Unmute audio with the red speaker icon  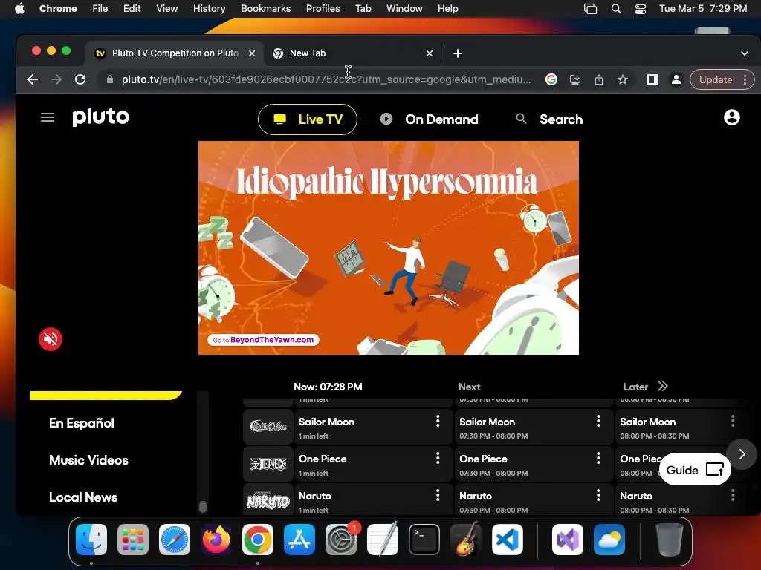[51, 339]
